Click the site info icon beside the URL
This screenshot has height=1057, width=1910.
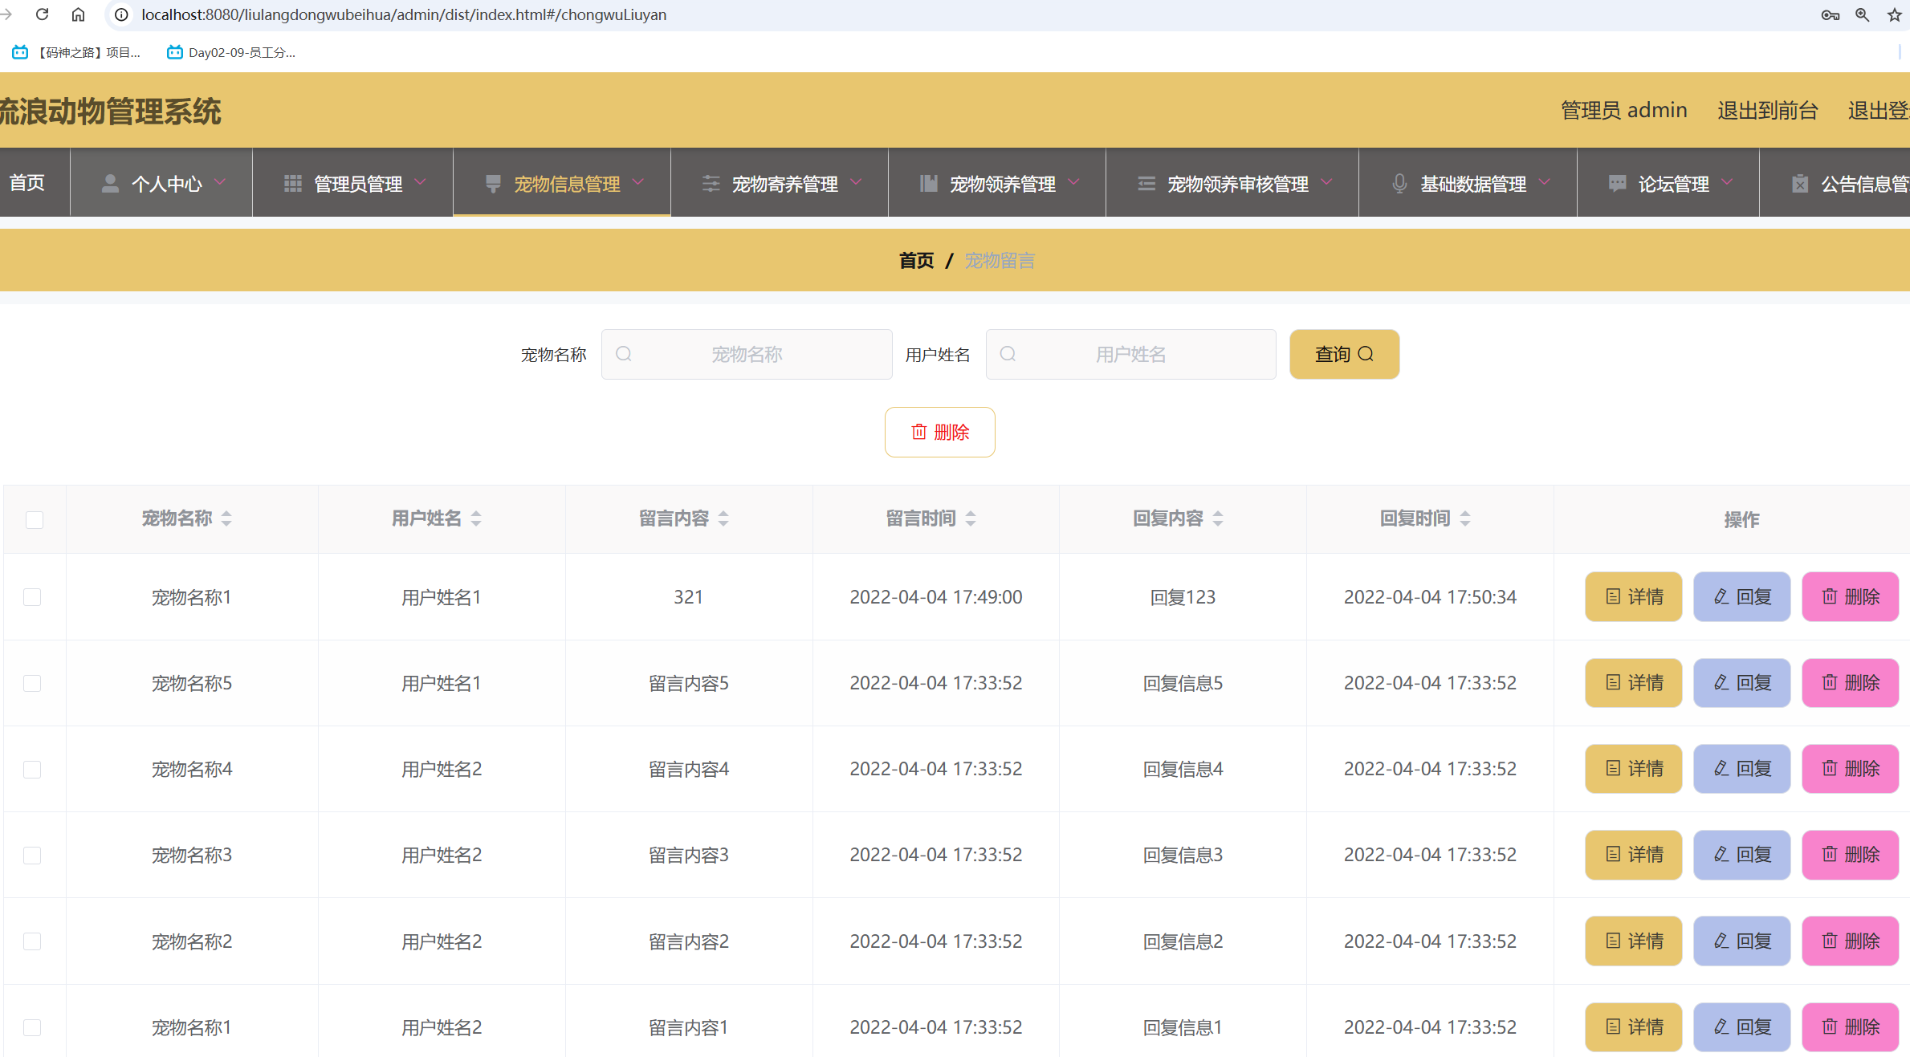tap(121, 14)
